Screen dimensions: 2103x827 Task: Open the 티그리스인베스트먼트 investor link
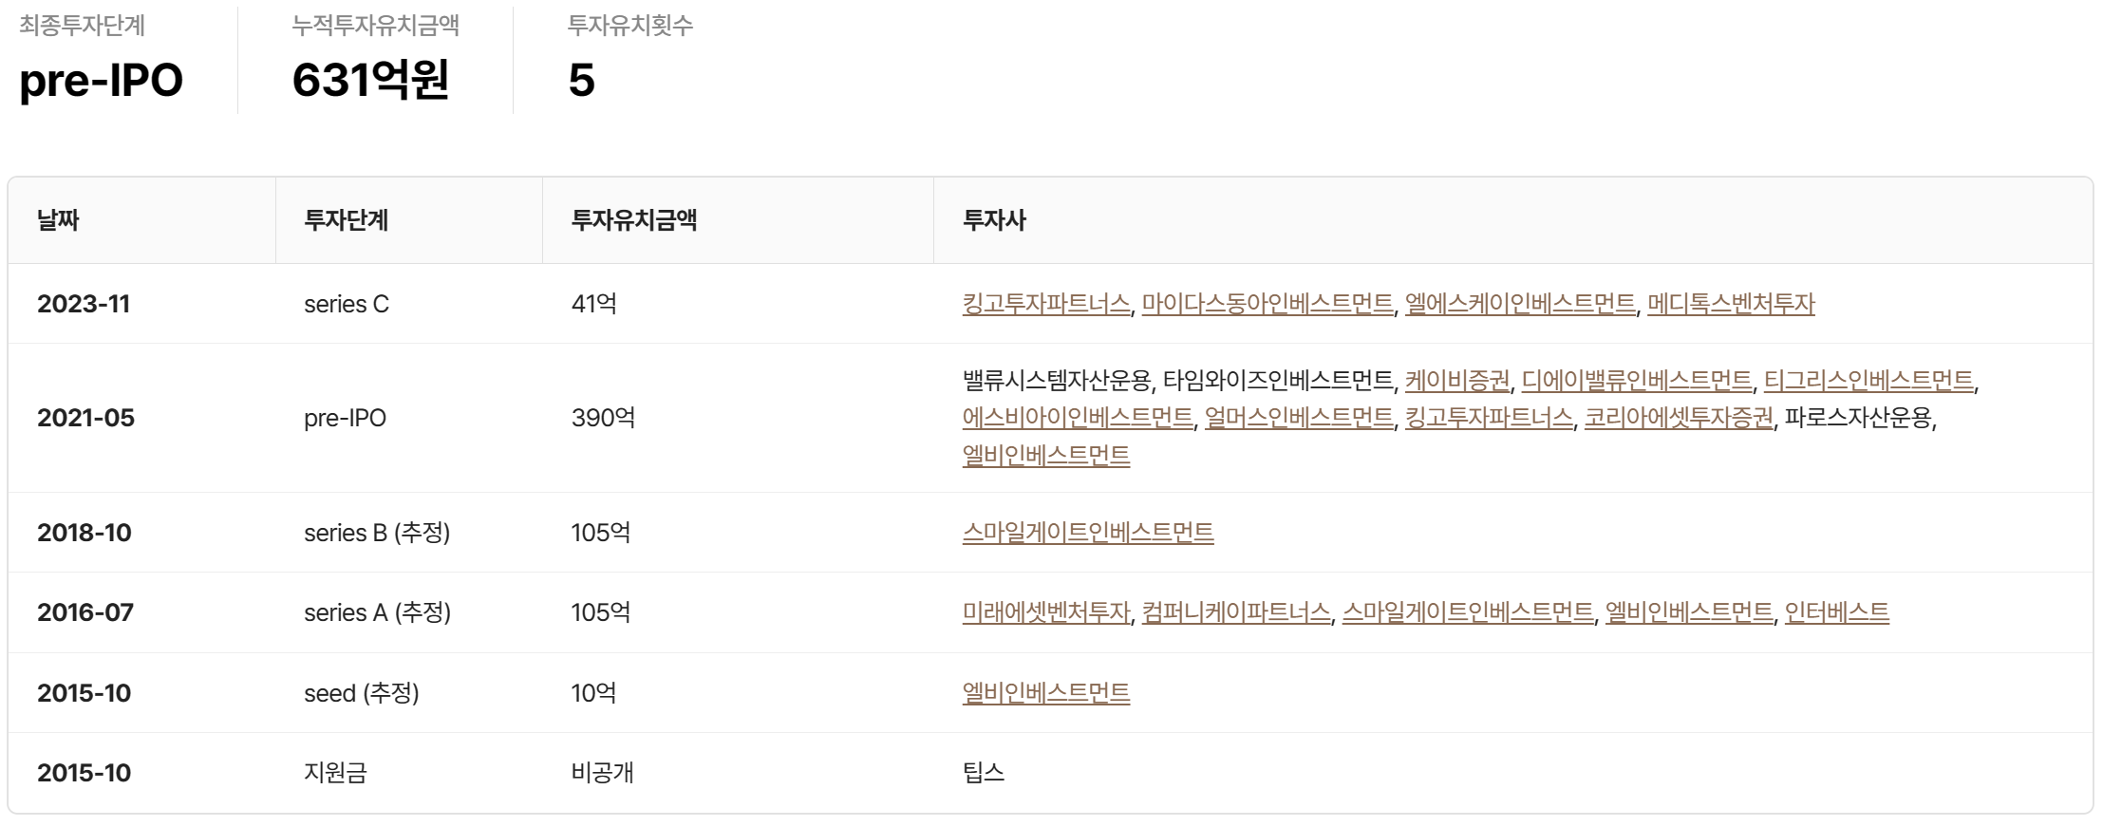point(1868,381)
